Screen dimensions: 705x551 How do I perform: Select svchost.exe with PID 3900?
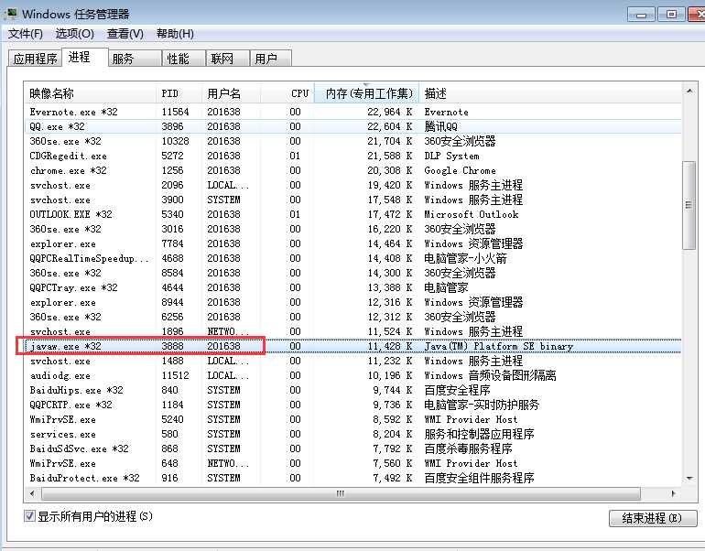coord(352,200)
